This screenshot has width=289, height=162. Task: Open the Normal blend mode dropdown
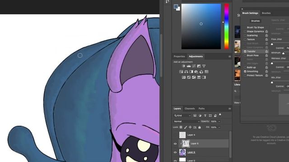(x=186, y=121)
